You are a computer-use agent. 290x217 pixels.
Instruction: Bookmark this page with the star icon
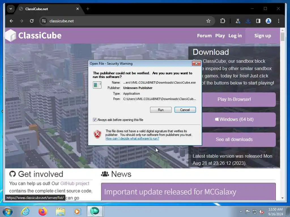(208, 21)
